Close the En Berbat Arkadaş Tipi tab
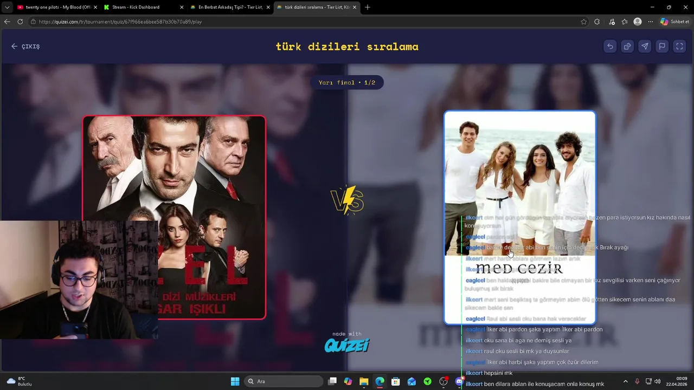 tap(268, 7)
